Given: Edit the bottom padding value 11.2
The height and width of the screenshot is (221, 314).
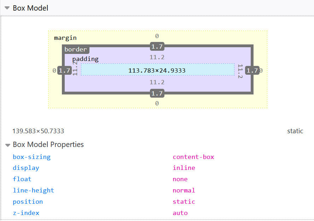Looking at the screenshot, I should pos(157,82).
